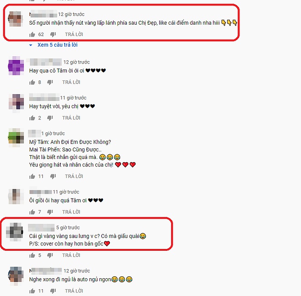Click TRẢ LỜI under Mai Tài Phến comment

click(x=74, y=176)
